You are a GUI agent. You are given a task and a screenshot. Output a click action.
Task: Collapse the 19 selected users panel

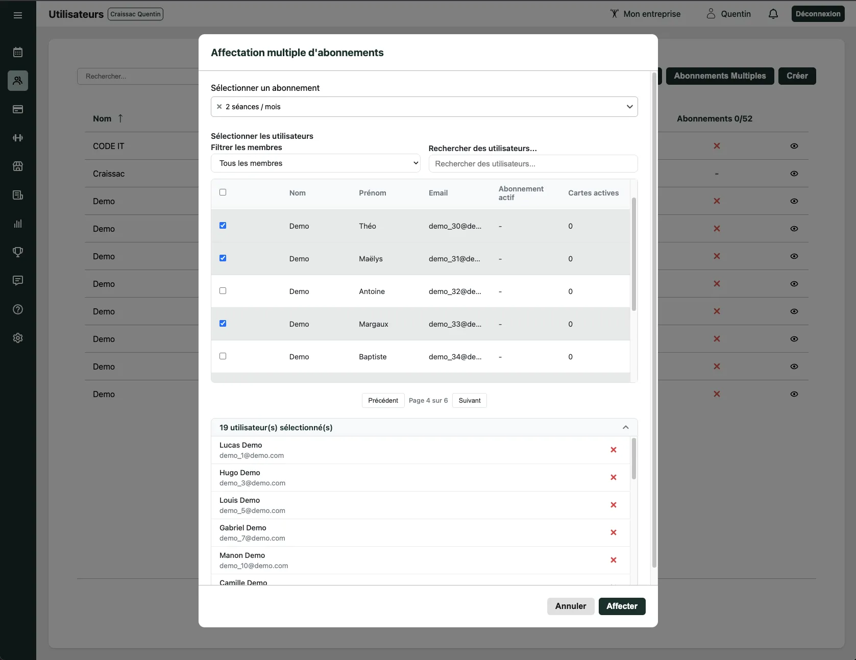pyautogui.click(x=625, y=427)
